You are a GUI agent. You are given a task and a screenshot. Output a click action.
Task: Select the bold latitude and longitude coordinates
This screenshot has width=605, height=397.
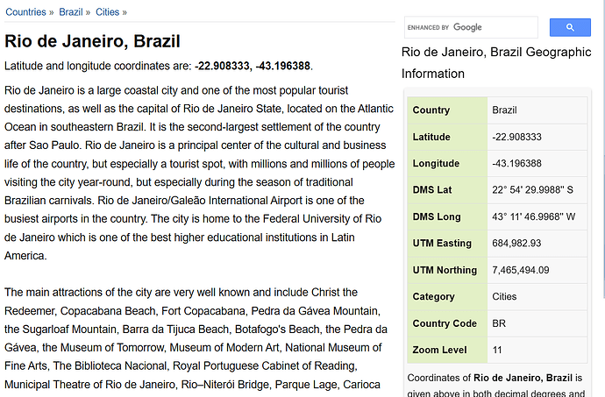(x=253, y=66)
